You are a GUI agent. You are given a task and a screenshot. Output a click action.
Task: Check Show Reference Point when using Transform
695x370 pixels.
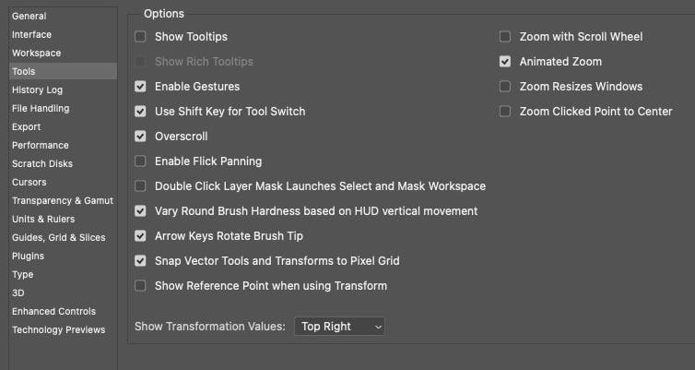pos(140,286)
